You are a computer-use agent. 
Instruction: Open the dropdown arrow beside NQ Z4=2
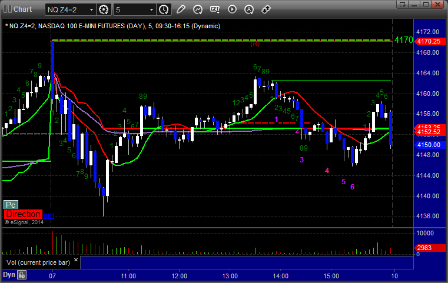pos(91,10)
